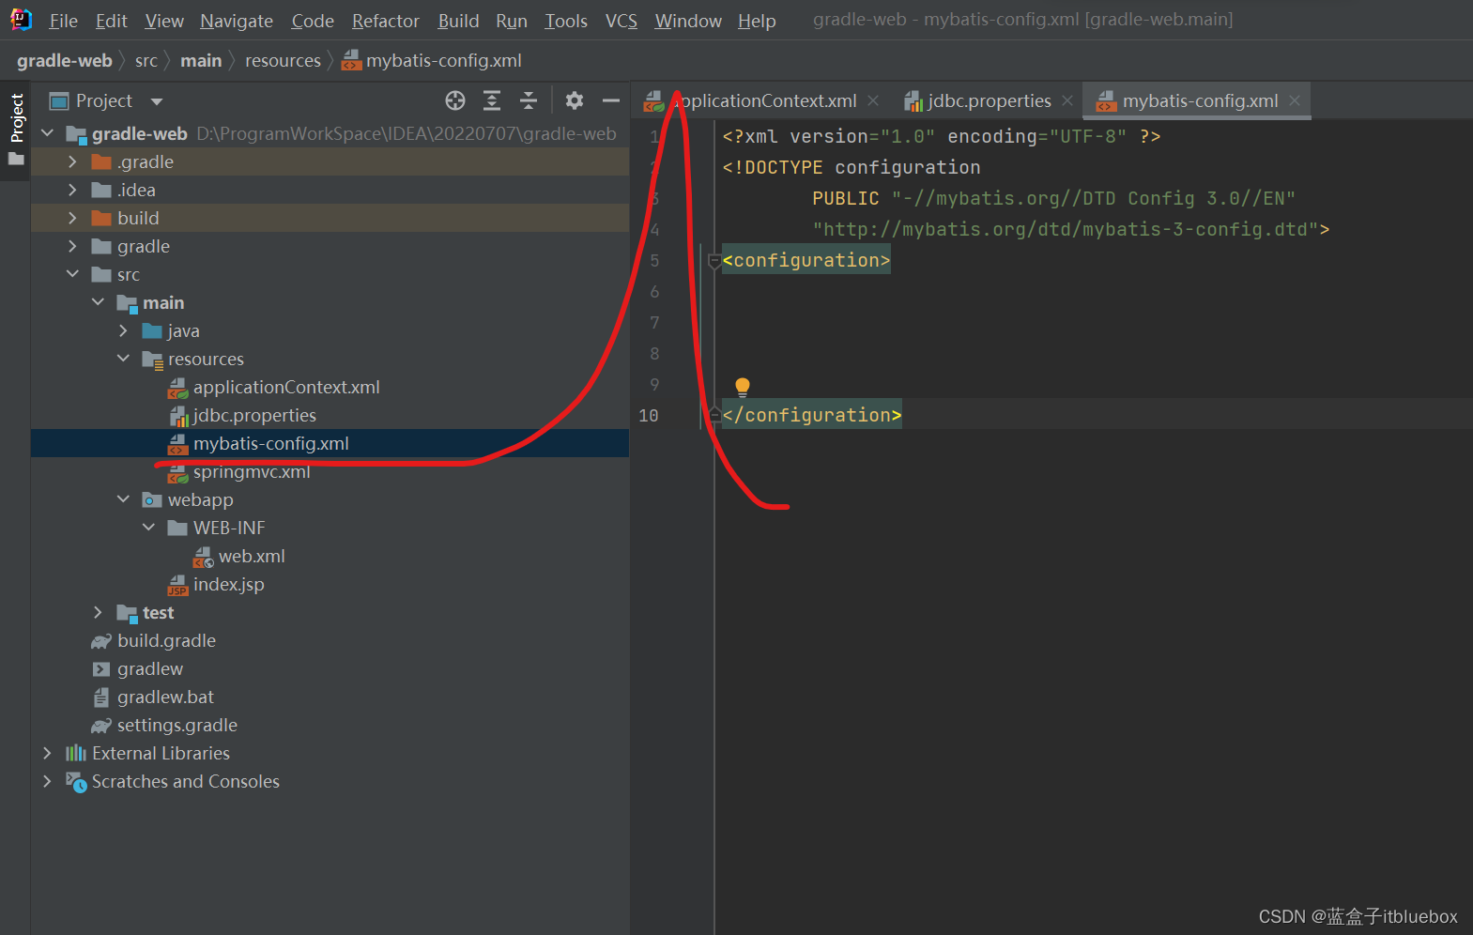
Task: Click the IntelliJ IDEA logo icon
Action: pyautogui.click(x=21, y=20)
